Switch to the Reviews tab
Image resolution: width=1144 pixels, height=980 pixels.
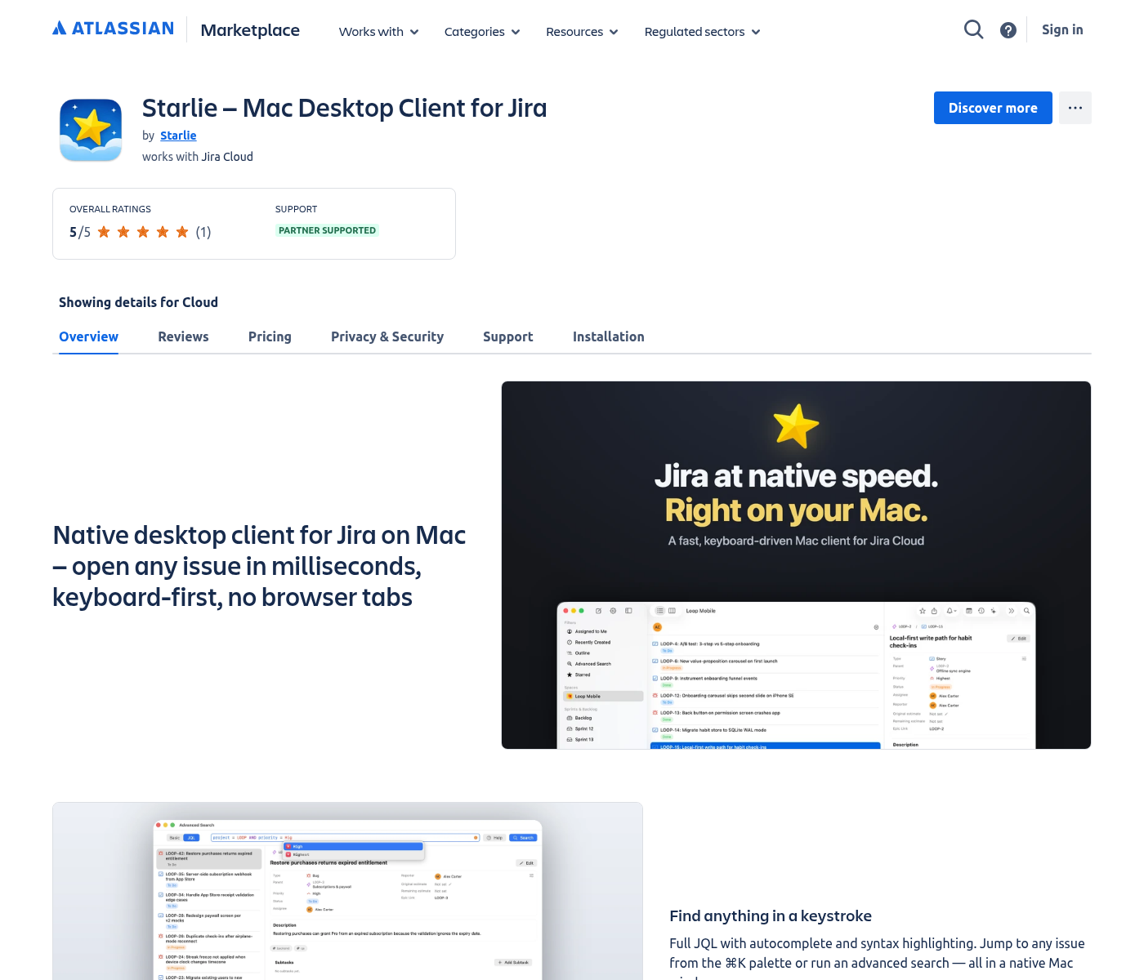[x=183, y=336]
